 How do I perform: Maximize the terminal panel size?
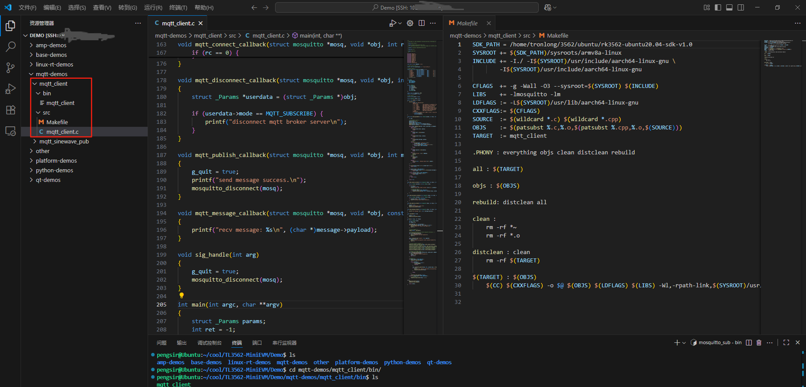(786, 342)
